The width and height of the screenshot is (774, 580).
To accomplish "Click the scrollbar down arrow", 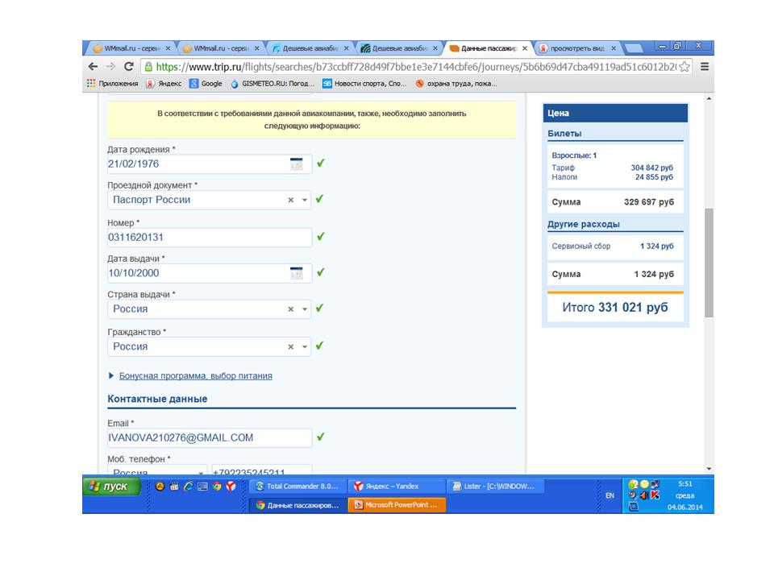I will pos(709,469).
